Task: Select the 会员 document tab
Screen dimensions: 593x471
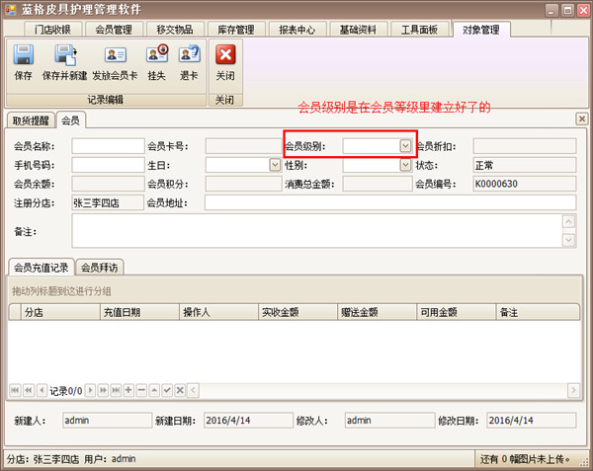Action: click(71, 120)
